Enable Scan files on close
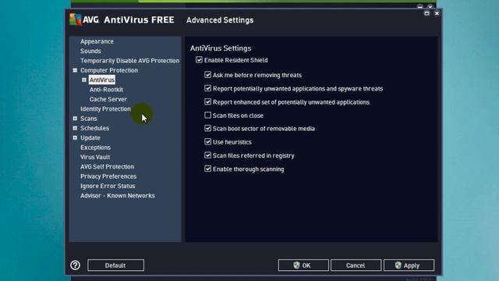 pos(208,115)
